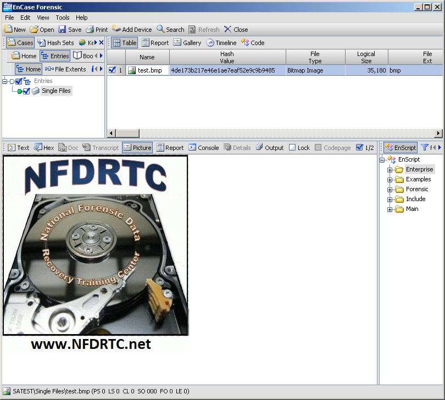445x400 pixels.
Task: Toggle the 1/2 selected checkbox
Action: click(x=359, y=147)
